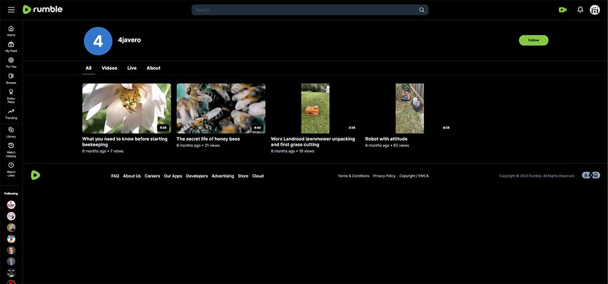The height and width of the screenshot is (284, 608).
Task: Click the 5:28 duration badge
Action: click(x=163, y=127)
